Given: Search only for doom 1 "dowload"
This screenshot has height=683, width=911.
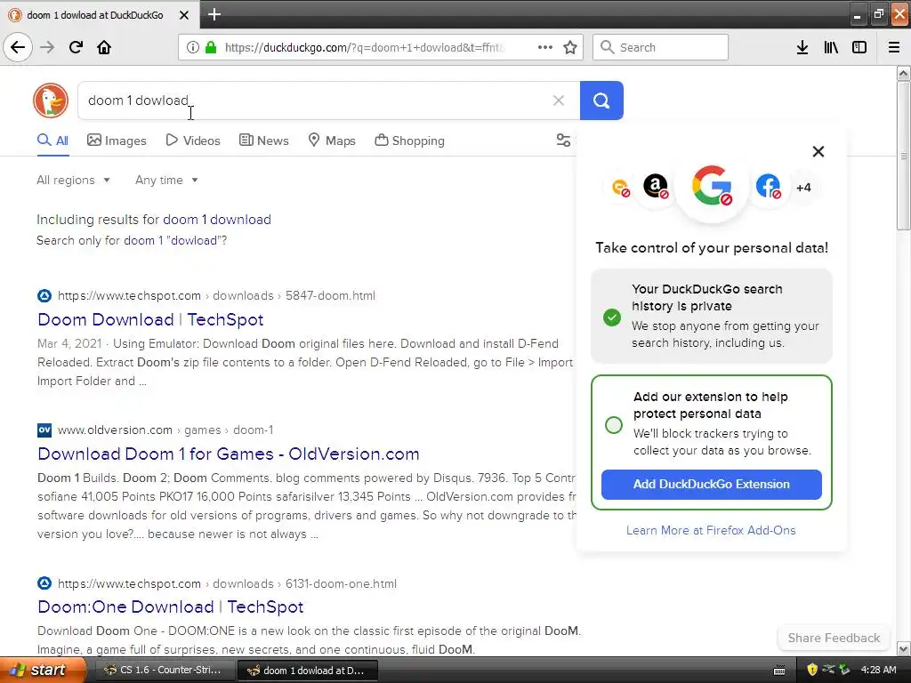Looking at the screenshot, I should pyautogui.click(x=175, y=240).
